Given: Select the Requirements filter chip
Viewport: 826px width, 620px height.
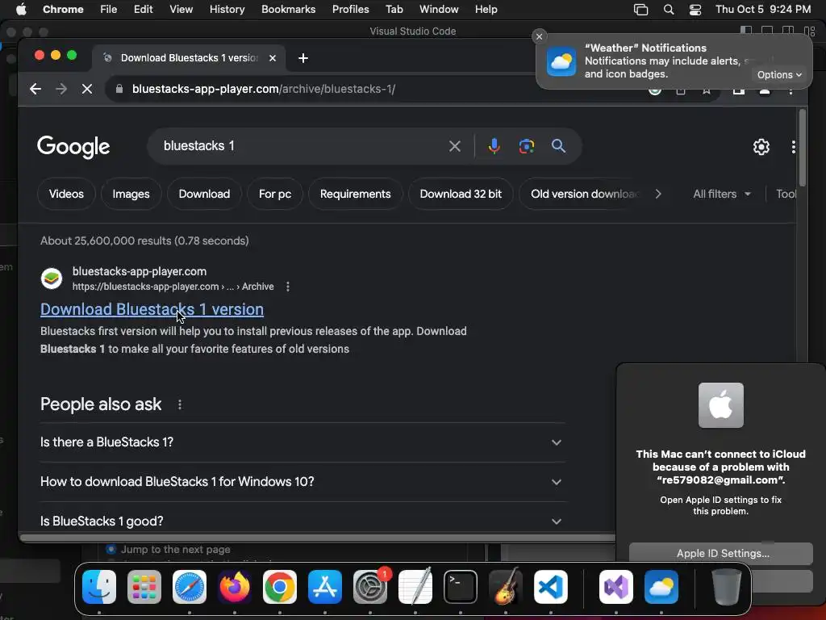Looking at the screenshot, I should coord(356,194).
